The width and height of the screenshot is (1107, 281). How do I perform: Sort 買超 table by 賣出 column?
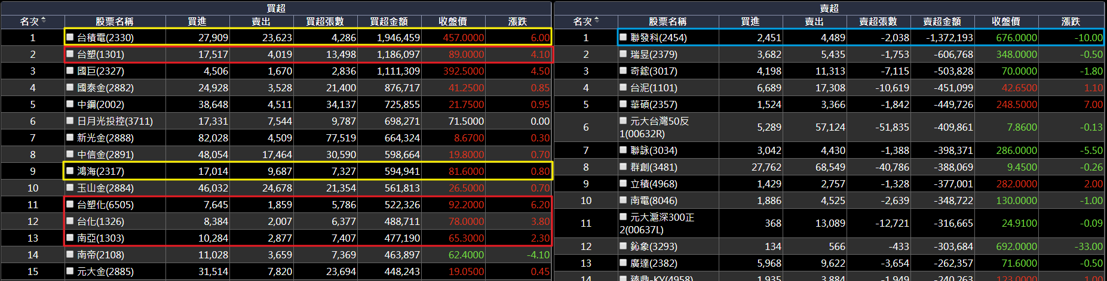[261, 21]
